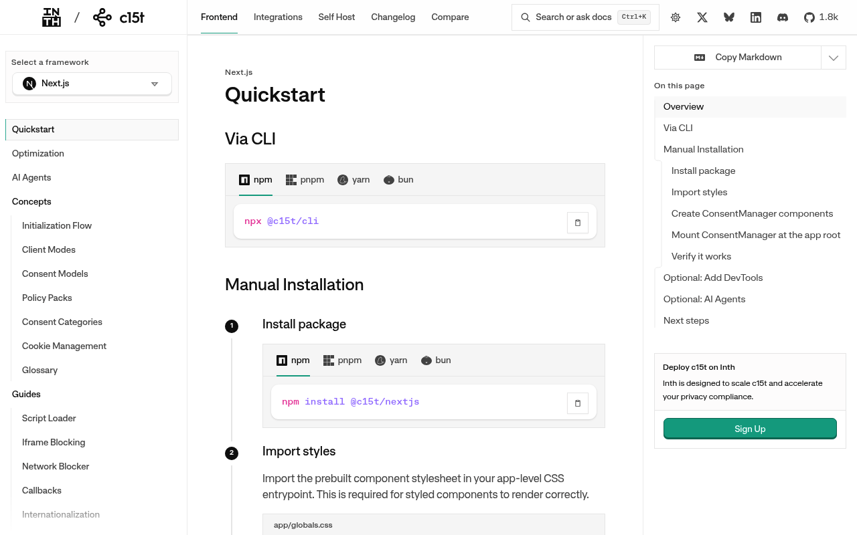The height and width of the screenshot is (535, 857).
Task: Jump to Next steps outline link
Action: 686,321
